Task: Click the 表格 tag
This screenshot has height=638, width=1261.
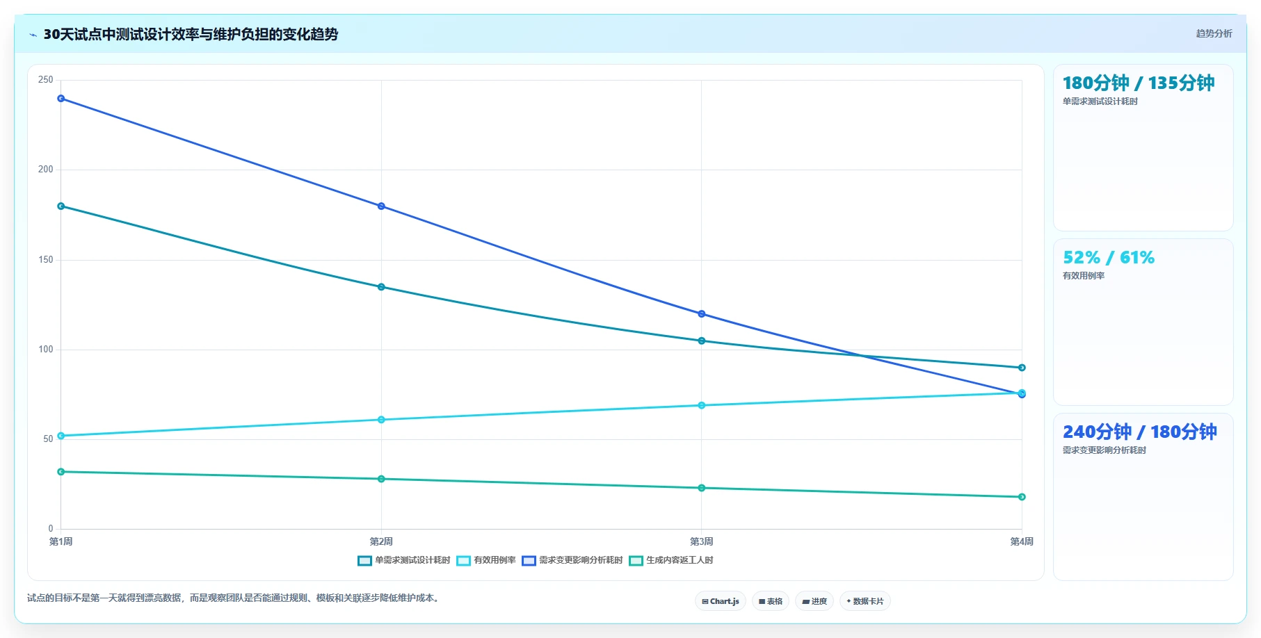Action: [x=771, y=601]
